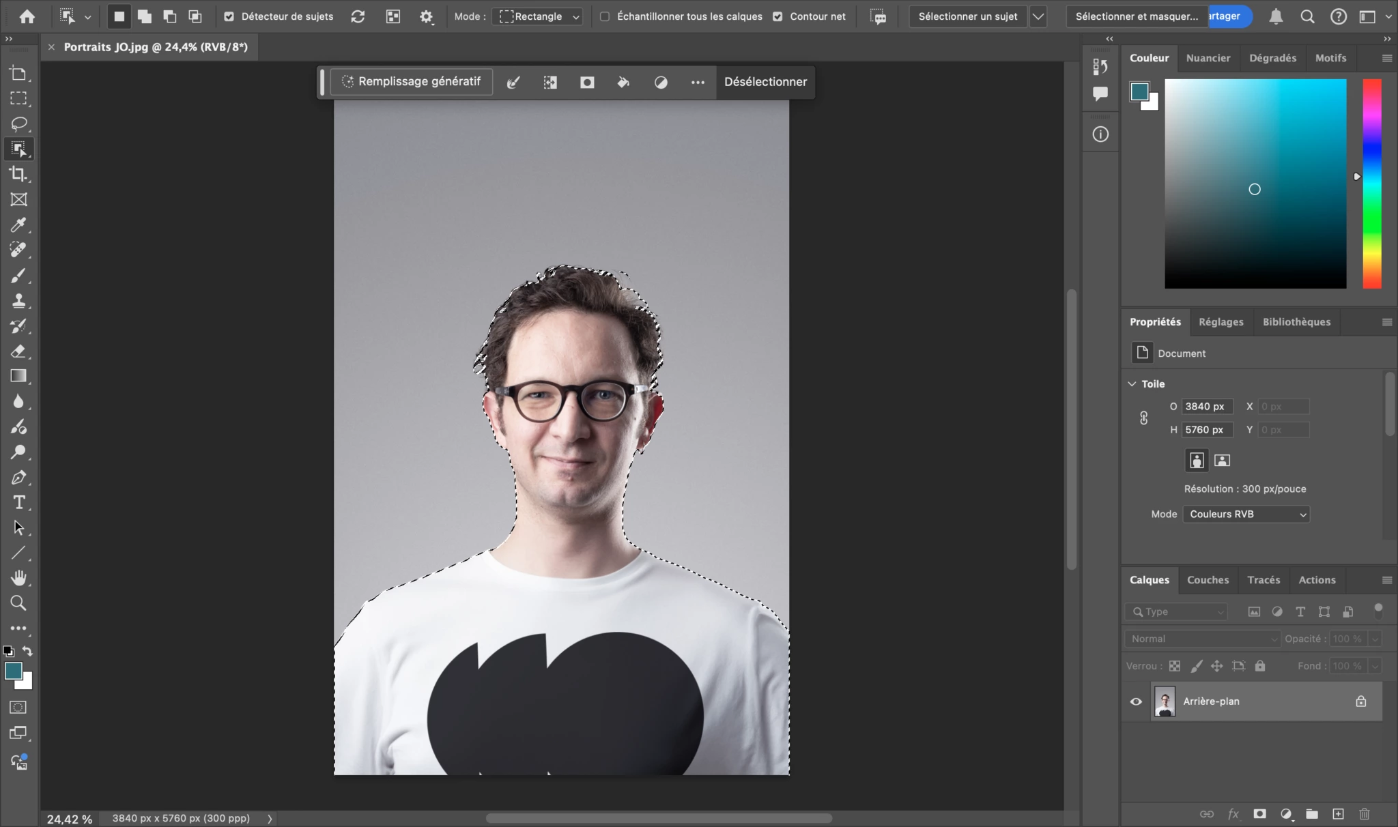
Task: Select the Crop tool
Action: [x=18, y=174]
